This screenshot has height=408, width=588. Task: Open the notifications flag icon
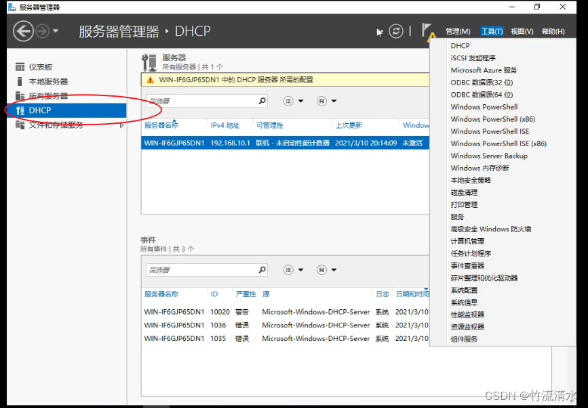[427, 30]
